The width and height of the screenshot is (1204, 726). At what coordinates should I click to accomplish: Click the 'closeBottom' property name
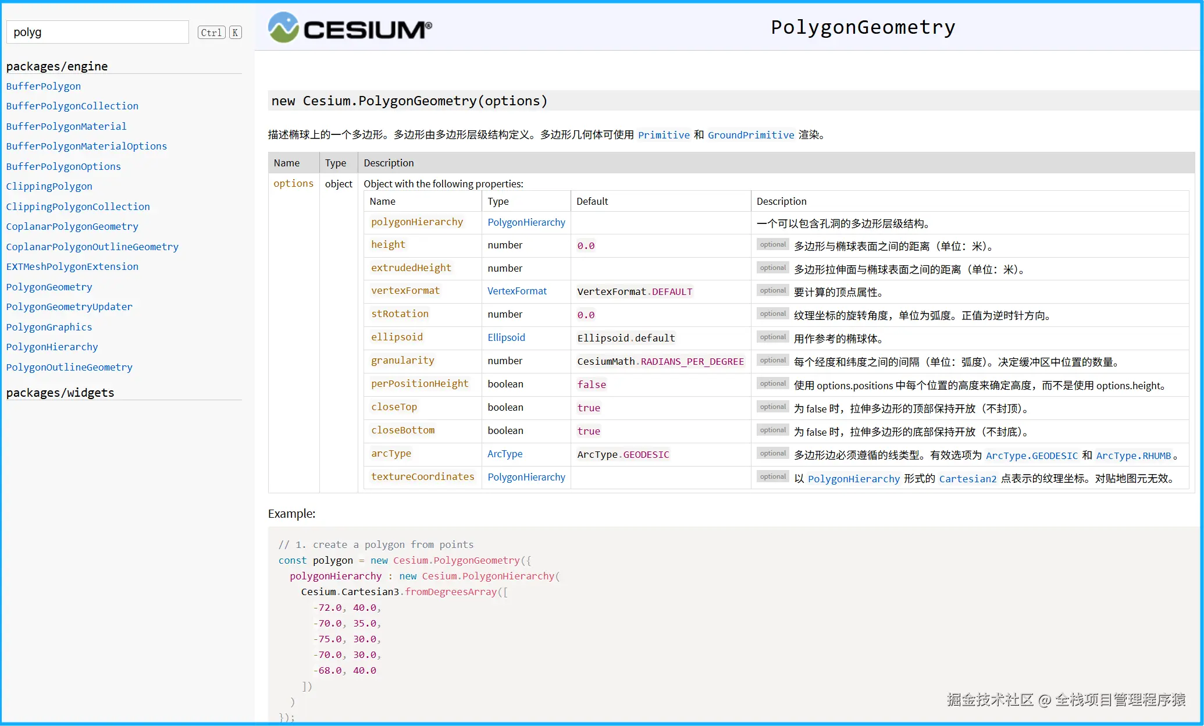tap(402, 430)
